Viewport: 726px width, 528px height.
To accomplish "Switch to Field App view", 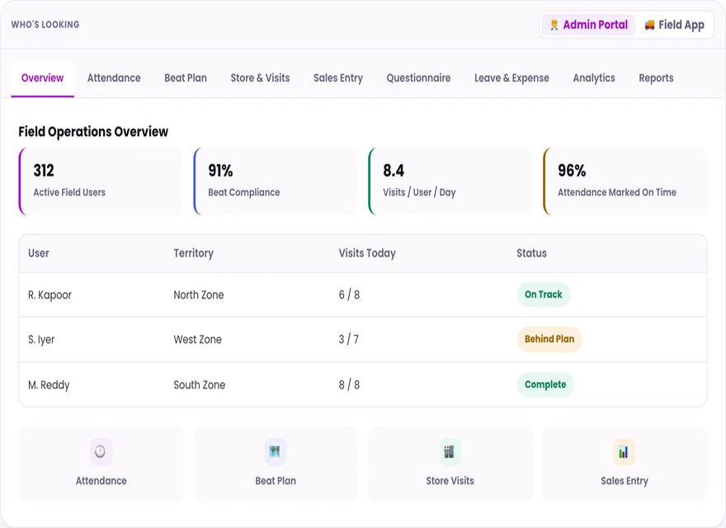I will point(675,25).
